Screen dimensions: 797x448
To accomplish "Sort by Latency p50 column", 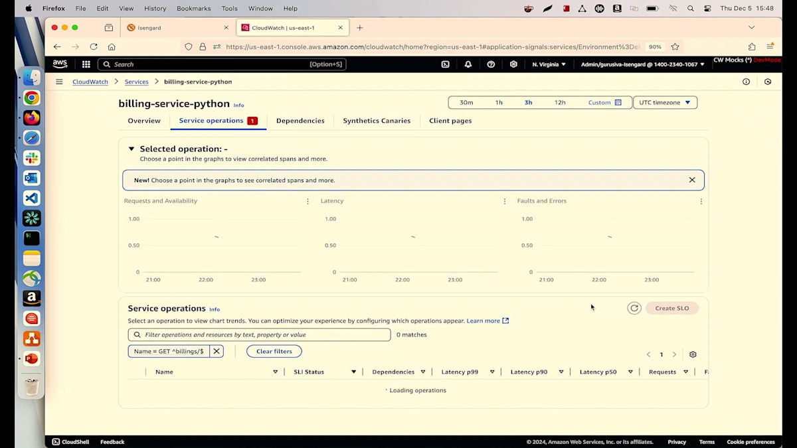I will click(630, 372).
